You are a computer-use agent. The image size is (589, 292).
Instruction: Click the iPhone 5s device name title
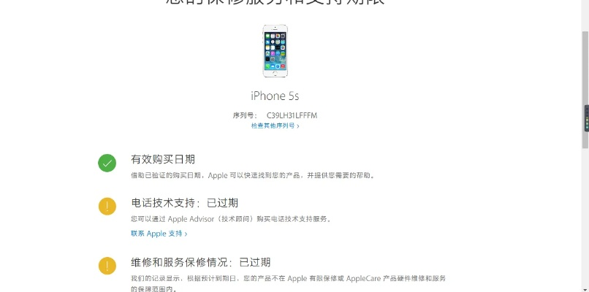[275, 96]
